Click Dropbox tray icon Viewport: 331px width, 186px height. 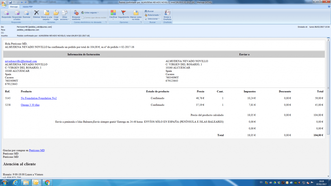279,183
